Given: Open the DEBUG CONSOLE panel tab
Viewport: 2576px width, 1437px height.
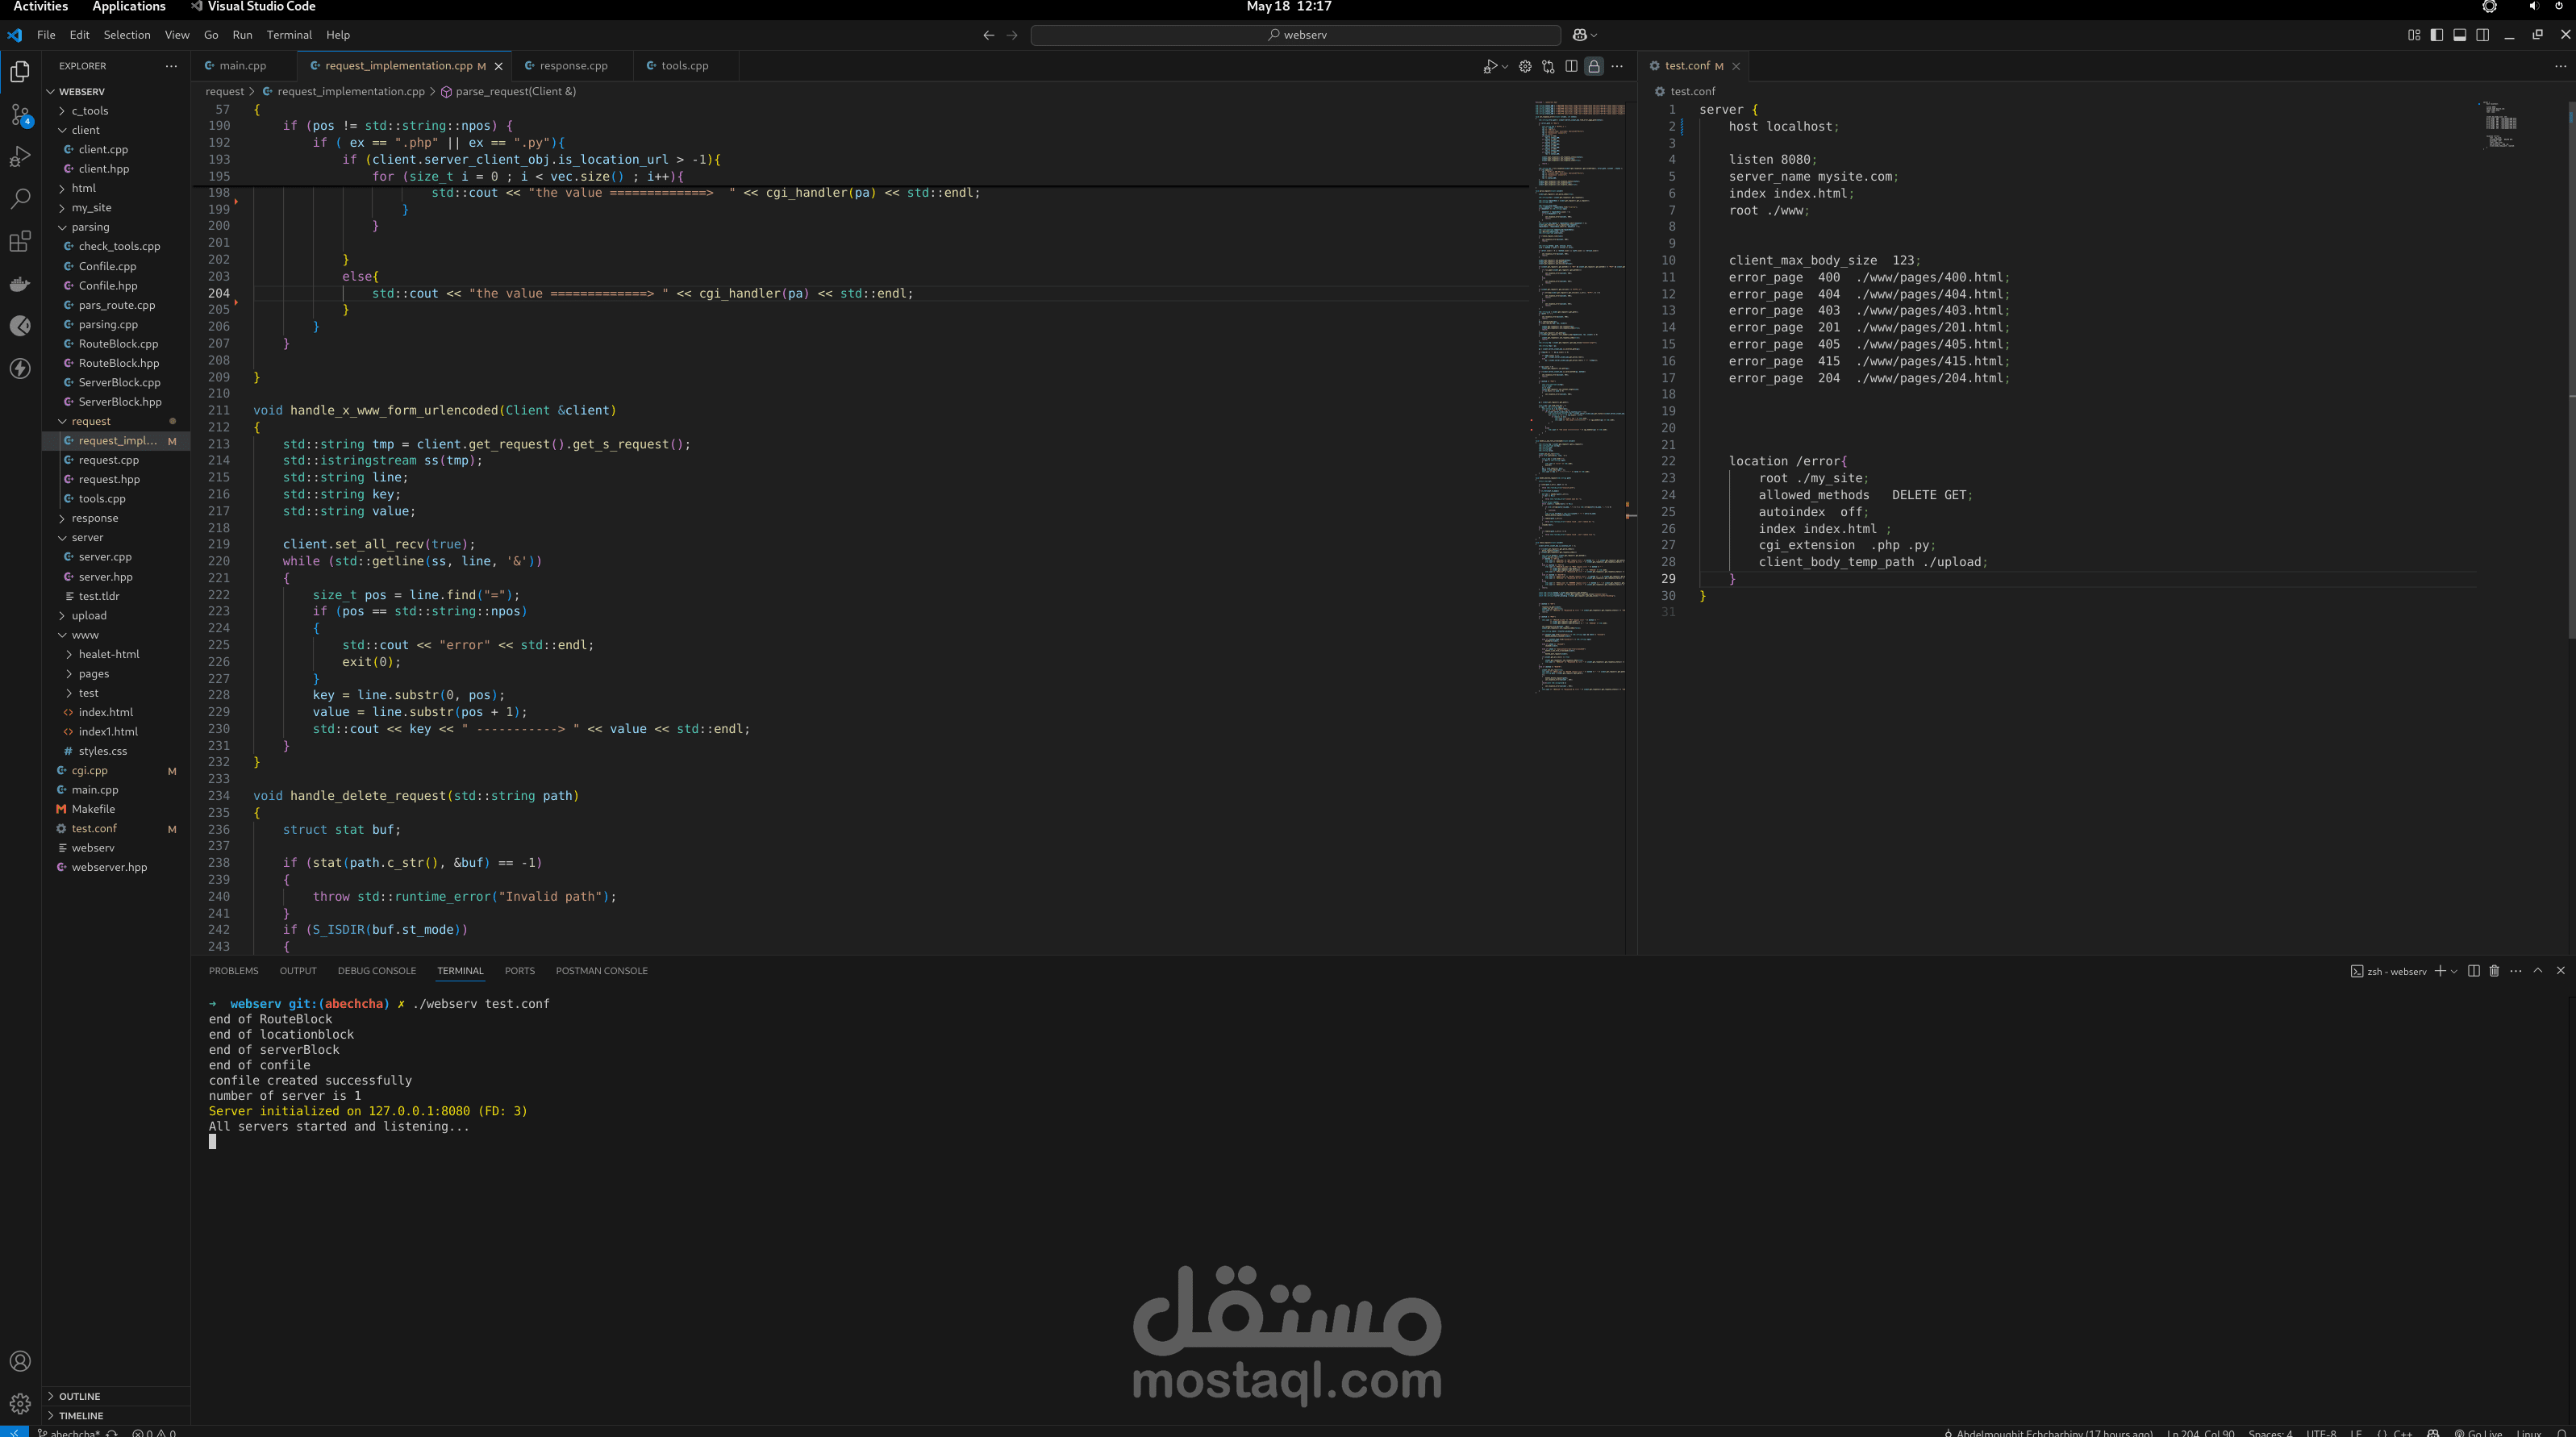Looking at the screenshot, I should click(x=376, y=971).
